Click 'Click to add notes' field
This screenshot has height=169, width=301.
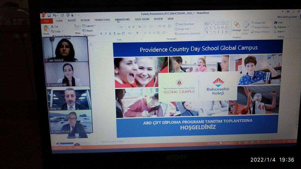point(112,142)
